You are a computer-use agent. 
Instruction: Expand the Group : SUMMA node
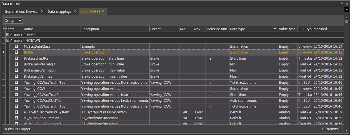pyautogui.click(x=8, y=35)
